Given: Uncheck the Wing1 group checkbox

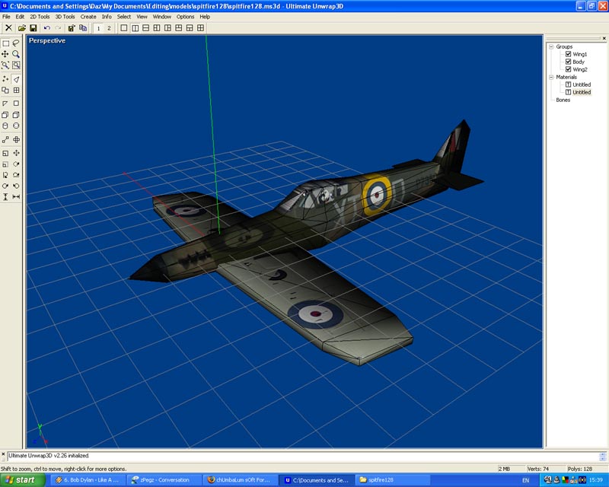Looking at the screenshot, I should point(568,54).
